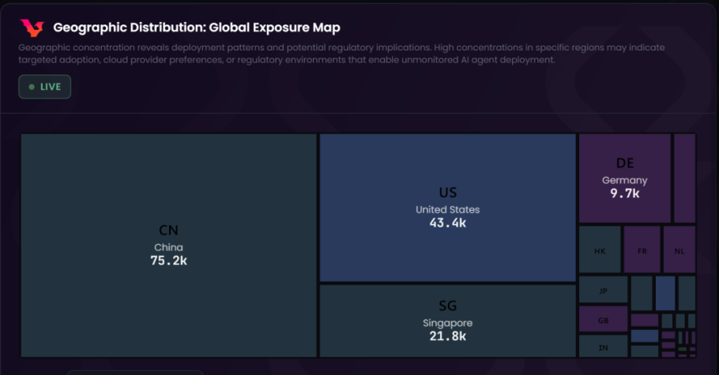
Task: Click the purple tile directly right of GB
Action: tap(644, 320)
